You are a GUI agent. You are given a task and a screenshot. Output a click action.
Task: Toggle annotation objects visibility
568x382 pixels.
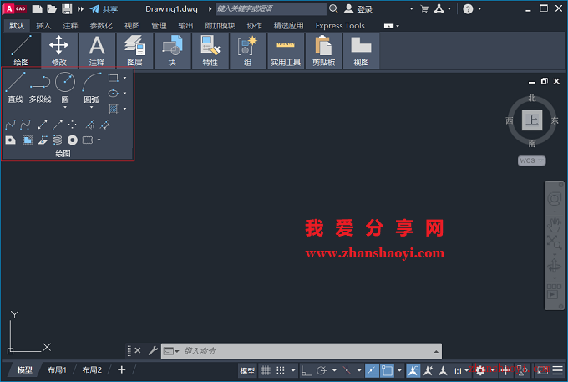coord(413,370)
